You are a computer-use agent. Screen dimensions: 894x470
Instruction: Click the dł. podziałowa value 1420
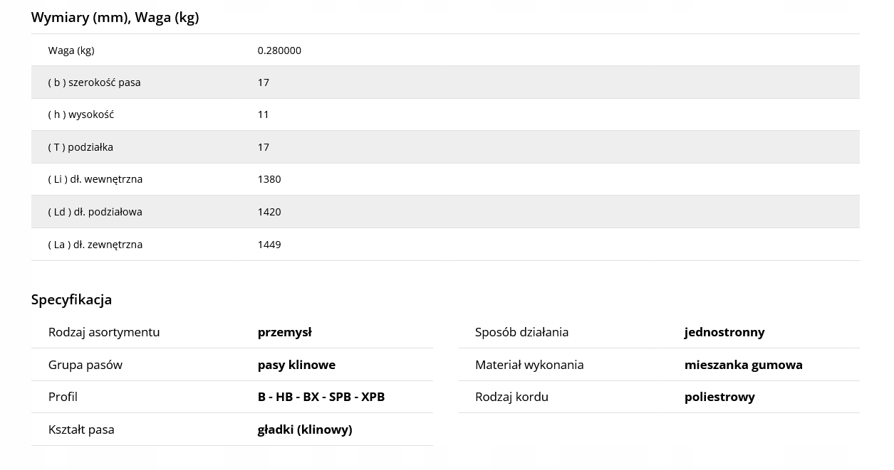[x=269, y=212]
